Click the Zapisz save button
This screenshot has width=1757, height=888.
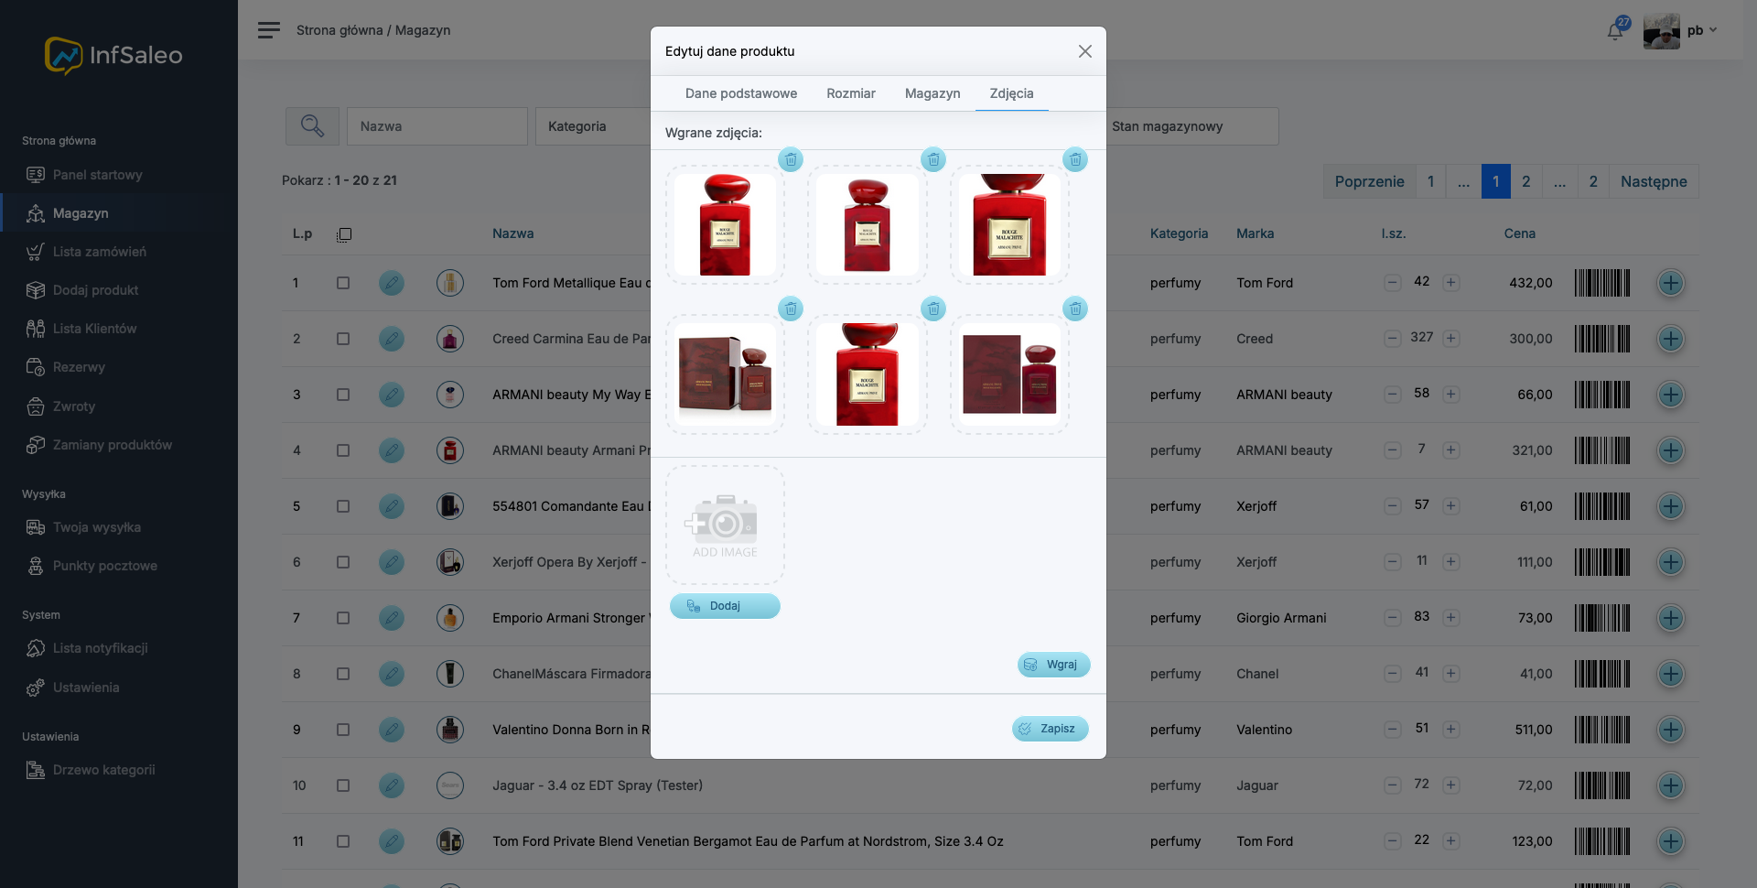(1051, 729)
